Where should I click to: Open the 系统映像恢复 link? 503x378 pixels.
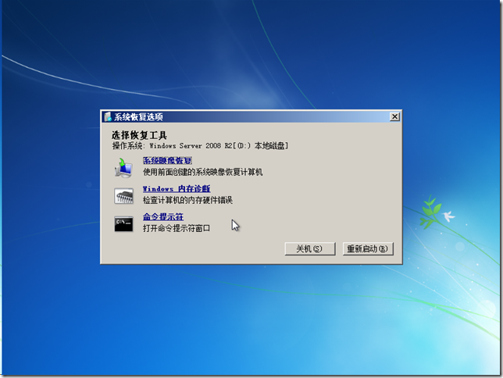click(x=167, y=160)
